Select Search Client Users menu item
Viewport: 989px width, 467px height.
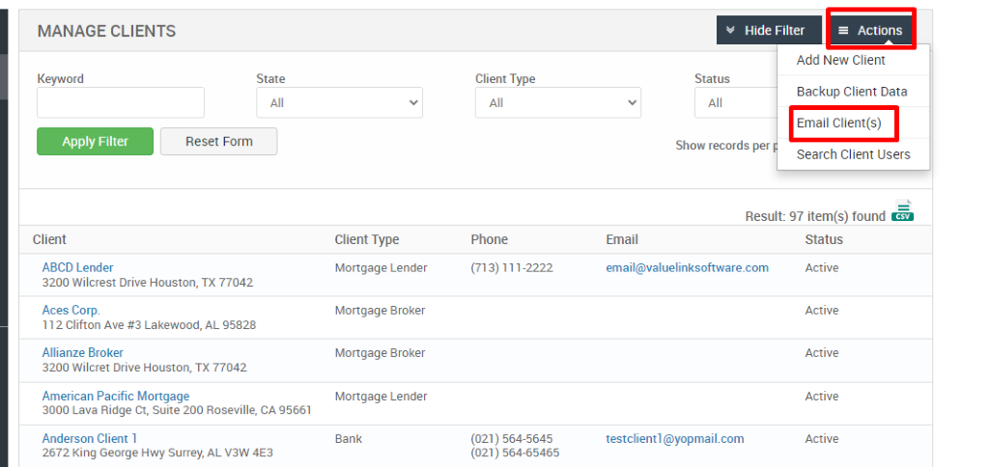pyautogui.click(x=853, y=154)
